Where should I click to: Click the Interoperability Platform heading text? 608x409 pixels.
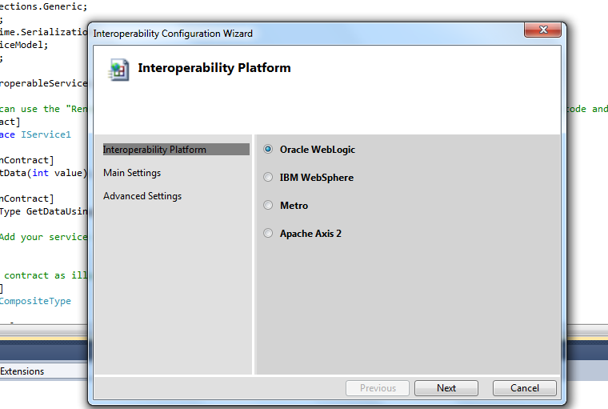(x=214, y=68)
